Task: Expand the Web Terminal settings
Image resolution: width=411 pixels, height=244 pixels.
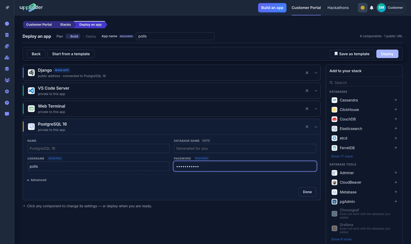Action: pyautogui.click(x=316, y=109)
